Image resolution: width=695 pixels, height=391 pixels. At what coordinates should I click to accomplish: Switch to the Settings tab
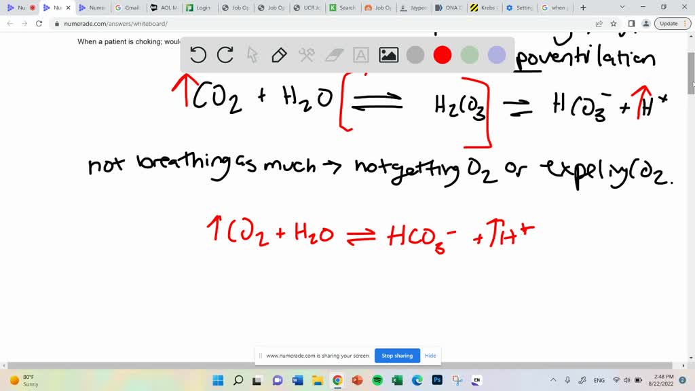coord(520,7)
